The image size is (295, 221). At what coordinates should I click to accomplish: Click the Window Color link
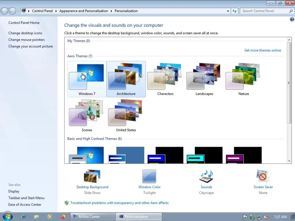pos(150,187)
